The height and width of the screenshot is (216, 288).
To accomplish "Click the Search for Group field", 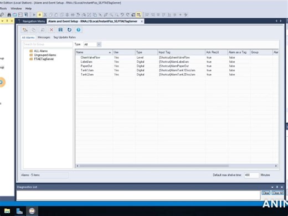I will point(48,44).
